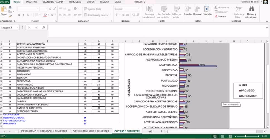This screenshot has width=270, height=139.
Task: Click the Format Painter brush icon
Action: [10, 16]
